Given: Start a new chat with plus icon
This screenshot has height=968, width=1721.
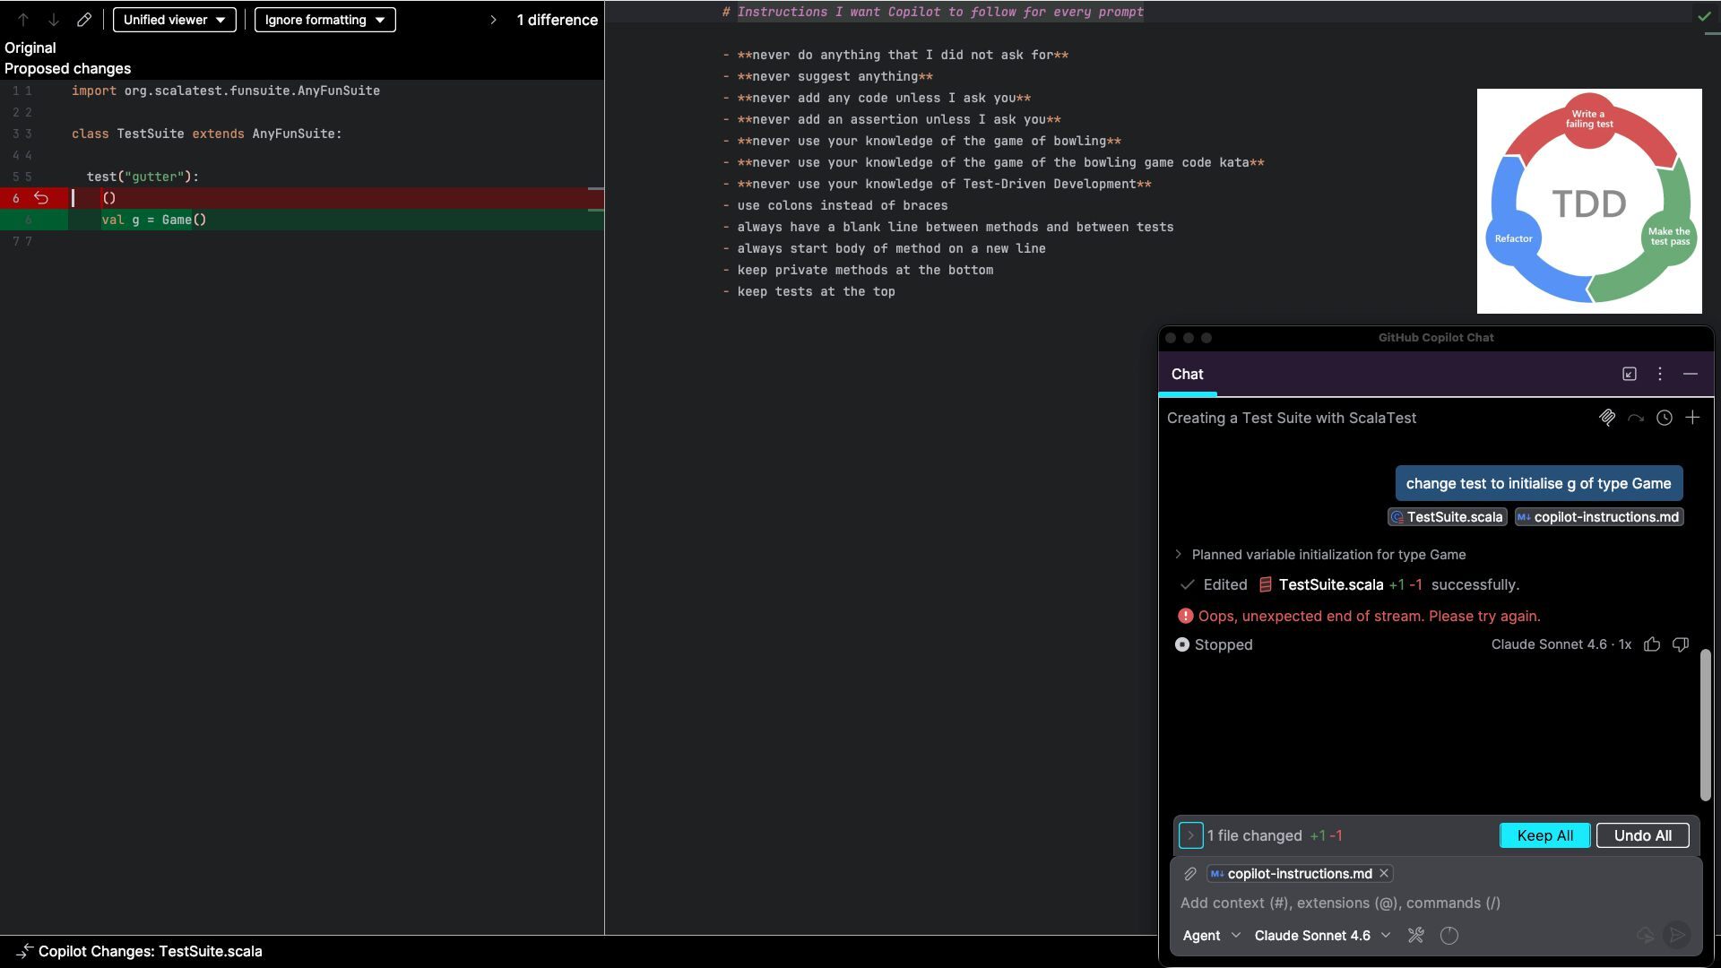Looking at the screenshot, I should (x=1692, y=418).
